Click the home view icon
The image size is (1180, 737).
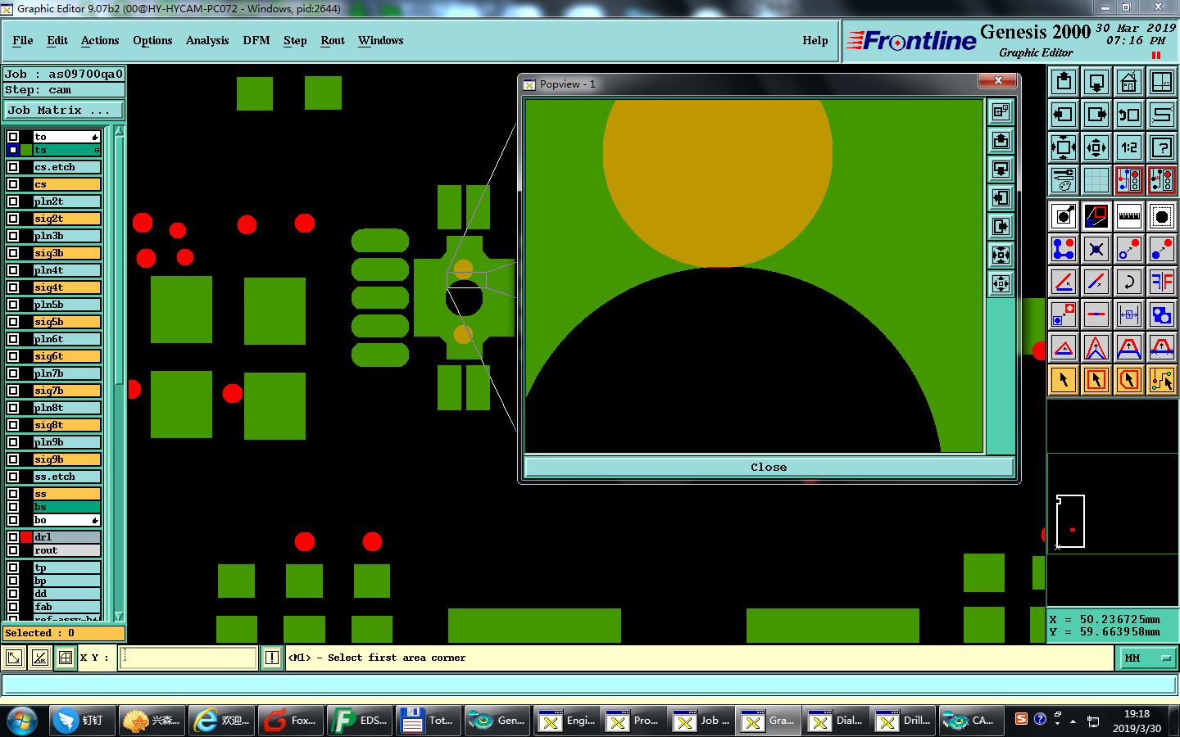1129,82
